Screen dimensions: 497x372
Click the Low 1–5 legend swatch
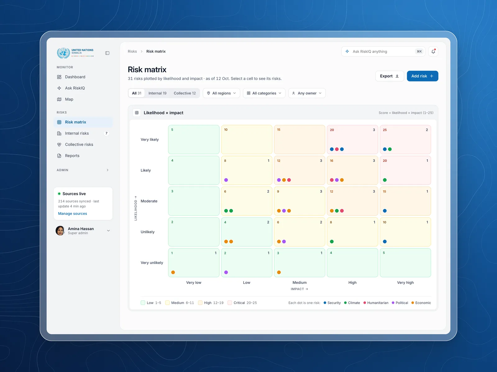click(143, 303)
